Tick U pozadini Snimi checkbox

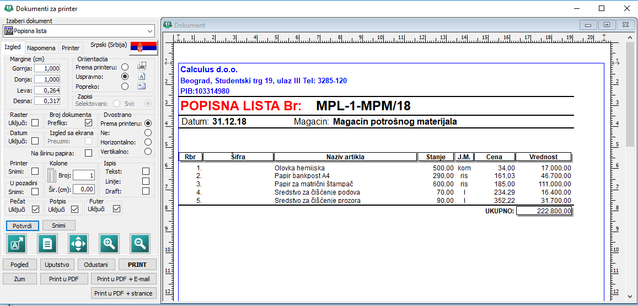tap(35, 191)
